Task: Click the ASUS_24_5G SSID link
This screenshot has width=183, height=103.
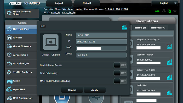Action: coord(69,13)
